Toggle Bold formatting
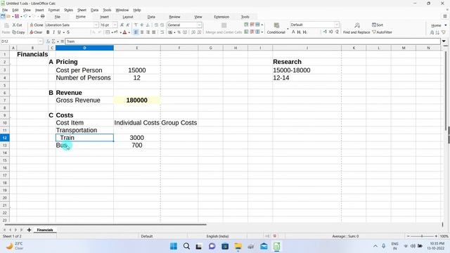The width and height of the screenshot is (450, 253). tap(48, 32)
